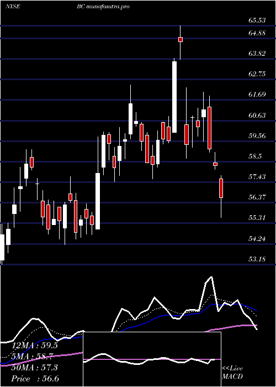Click the 62.75 price axis label

[x=257, y=74]
